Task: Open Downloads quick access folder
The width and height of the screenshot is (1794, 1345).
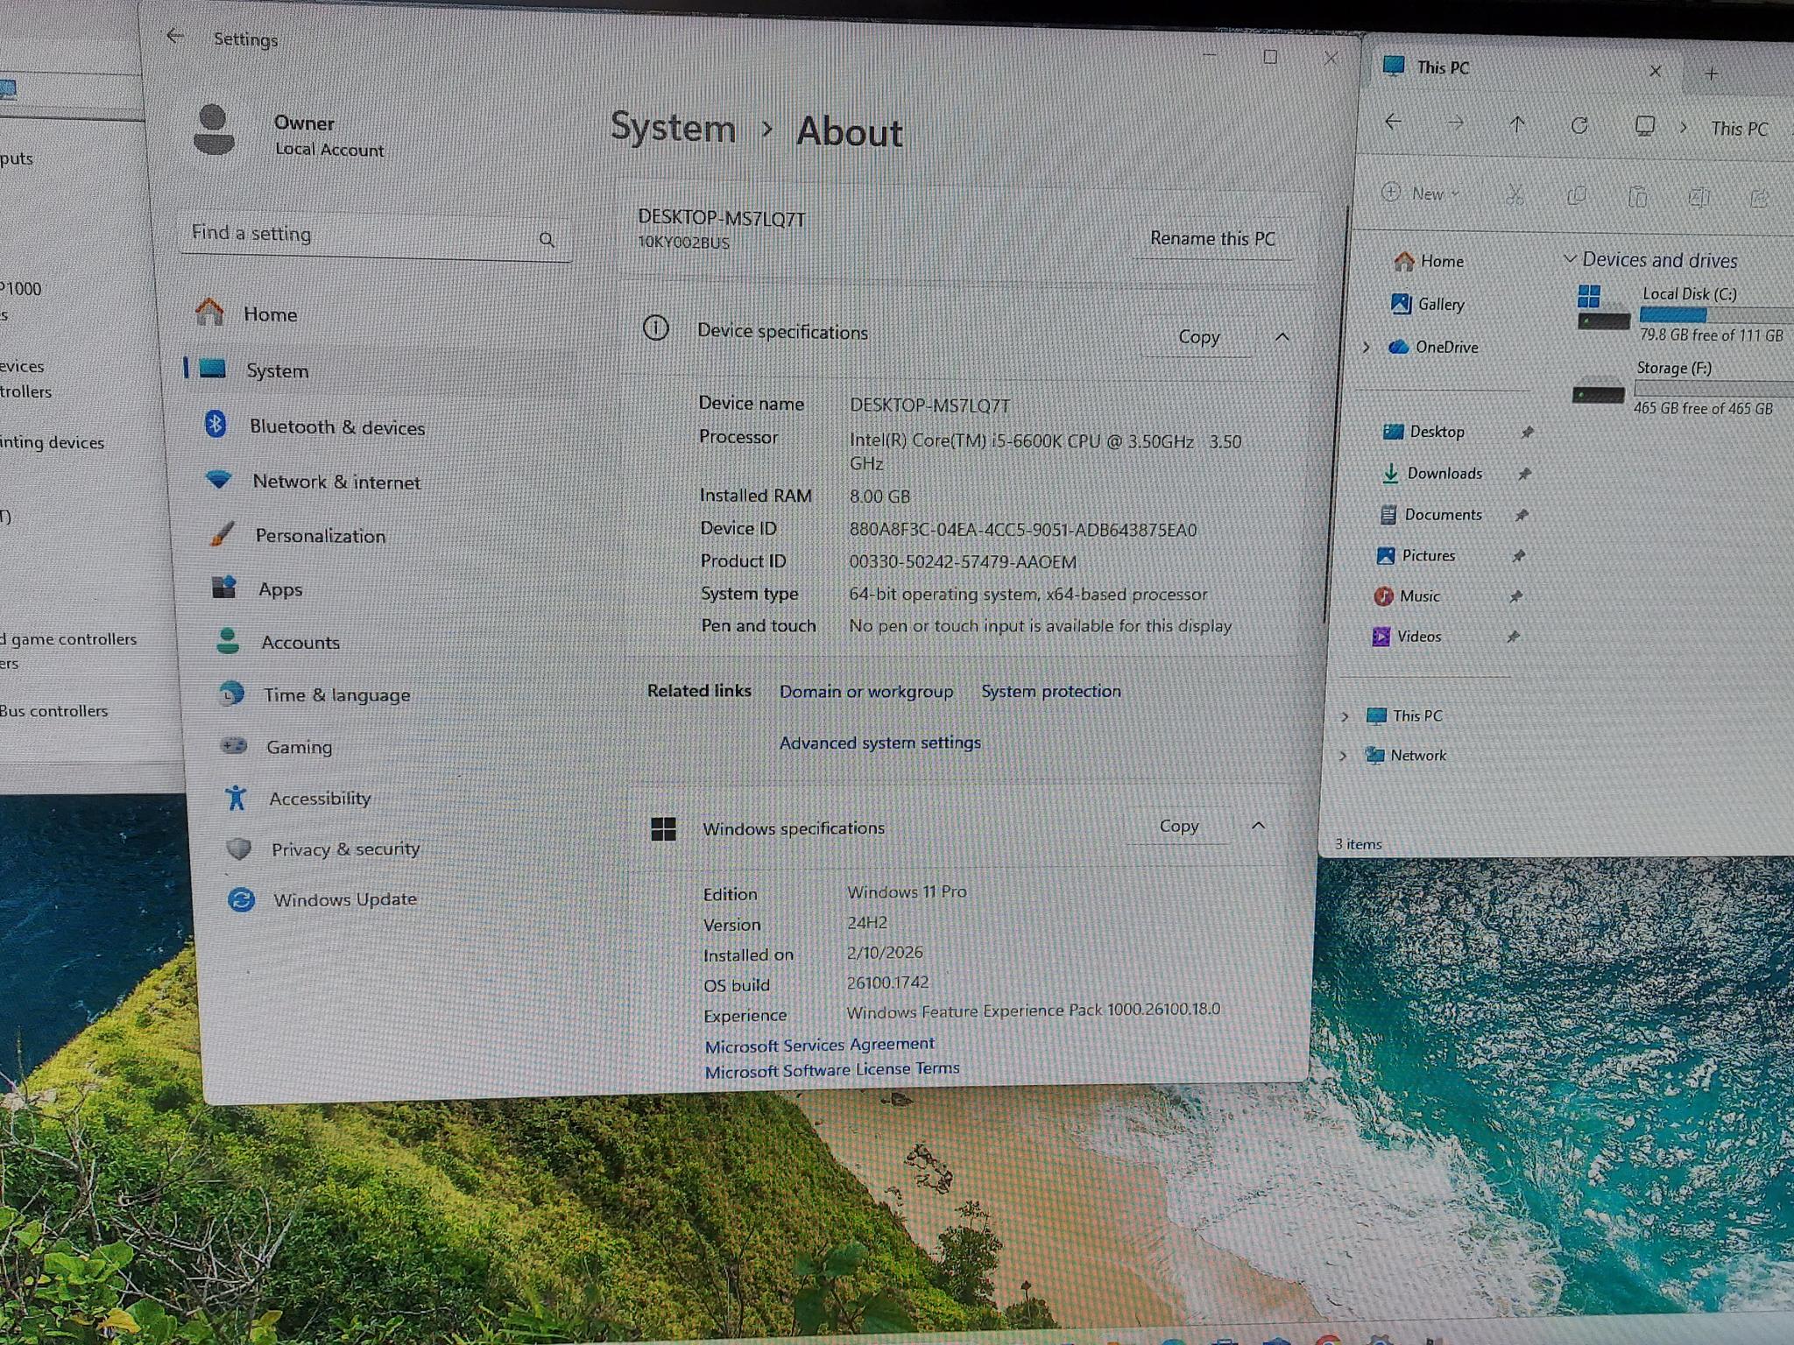Action: (x=1431, y=473)
